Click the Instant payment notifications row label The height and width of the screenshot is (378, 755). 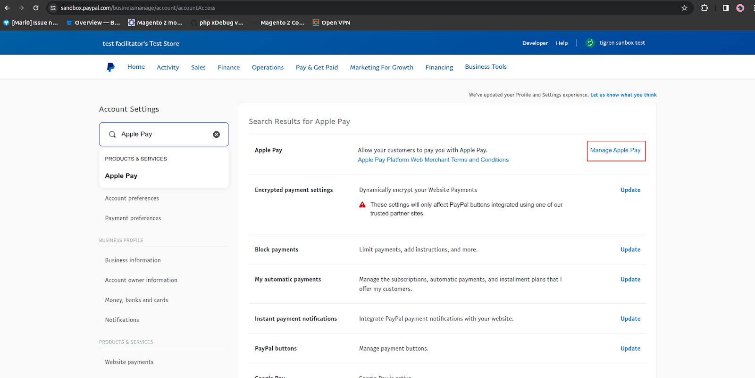tap(296, 319)
